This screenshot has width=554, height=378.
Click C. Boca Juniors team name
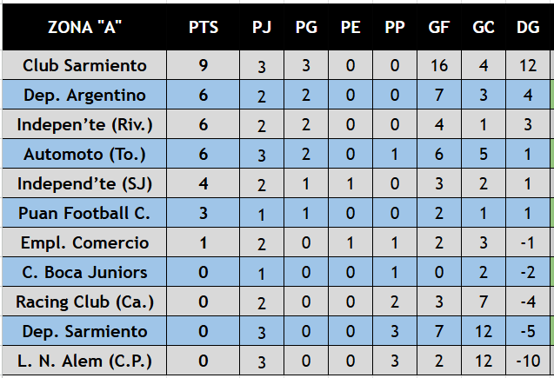(x=84, y=272)
